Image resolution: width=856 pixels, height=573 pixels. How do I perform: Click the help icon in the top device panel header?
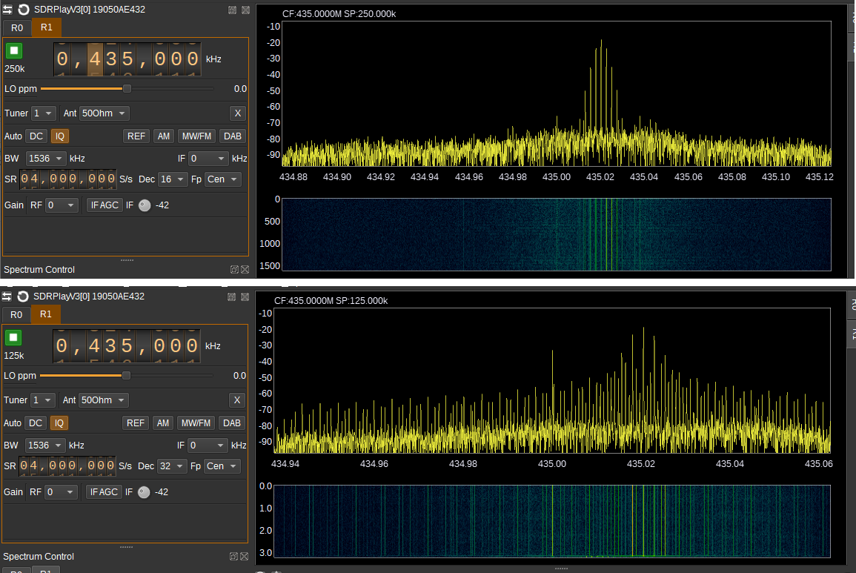[232, 10]
